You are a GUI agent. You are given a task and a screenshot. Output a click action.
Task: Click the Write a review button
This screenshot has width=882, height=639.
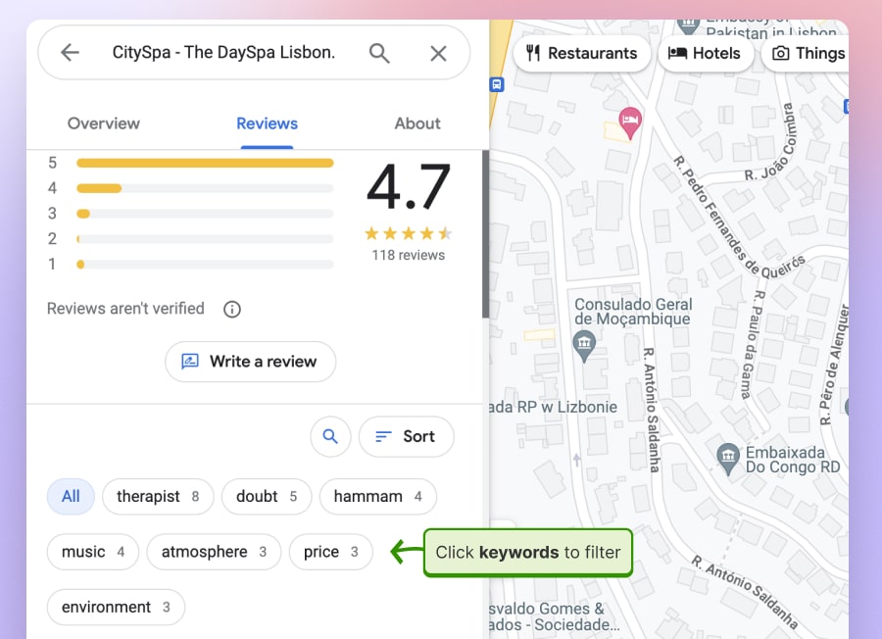pos(250,362)
